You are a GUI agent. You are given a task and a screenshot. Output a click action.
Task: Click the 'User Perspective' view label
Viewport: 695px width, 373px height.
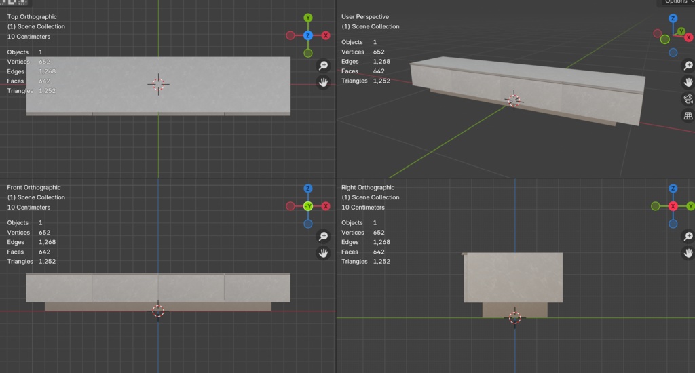[364, 17]
